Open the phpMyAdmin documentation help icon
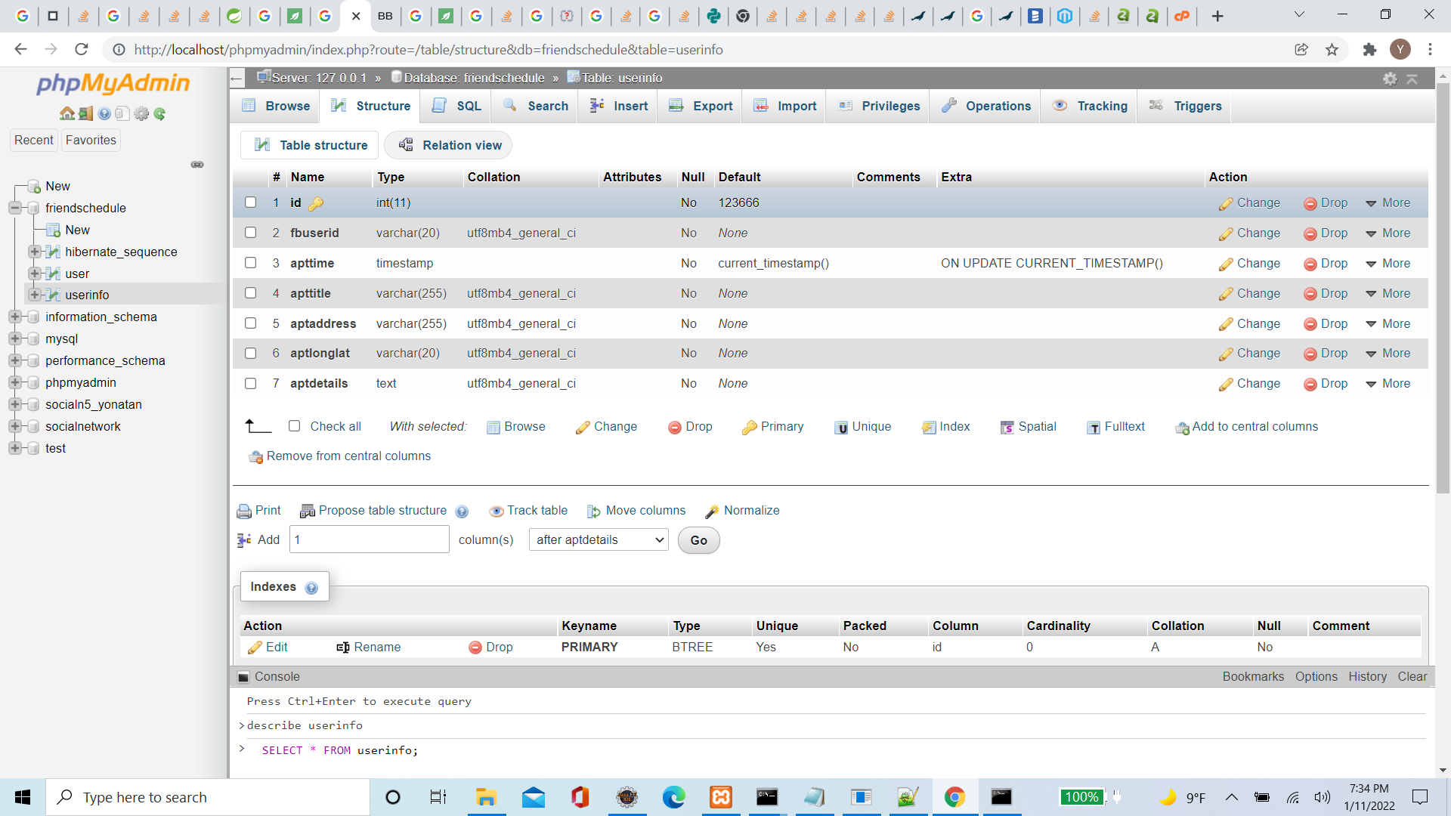Viewport: 1451px width, 816px height. point(104,114)
